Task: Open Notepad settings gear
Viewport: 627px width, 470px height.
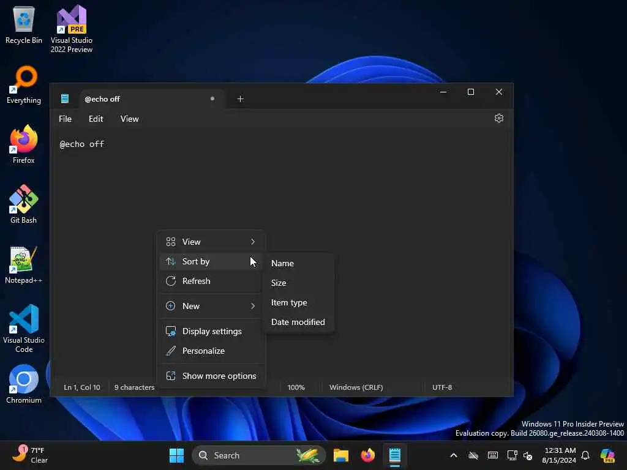Action: (x=498, y=118)
